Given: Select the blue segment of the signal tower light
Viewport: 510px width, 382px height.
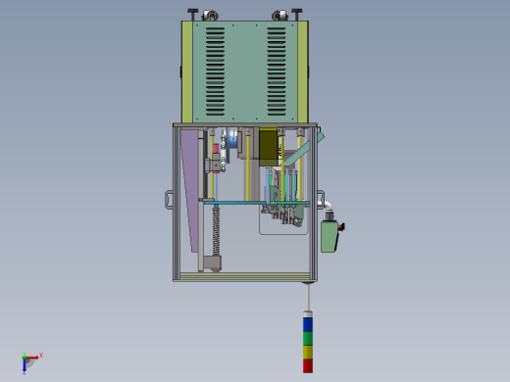Looking at the screenshot, I should (x=308, y=324).
